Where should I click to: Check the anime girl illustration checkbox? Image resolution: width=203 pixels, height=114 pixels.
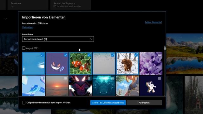(x=136, y=79)
